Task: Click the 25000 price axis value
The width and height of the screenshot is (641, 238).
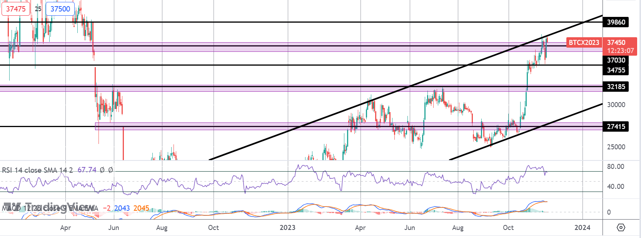Action: [x=616, y=147]
